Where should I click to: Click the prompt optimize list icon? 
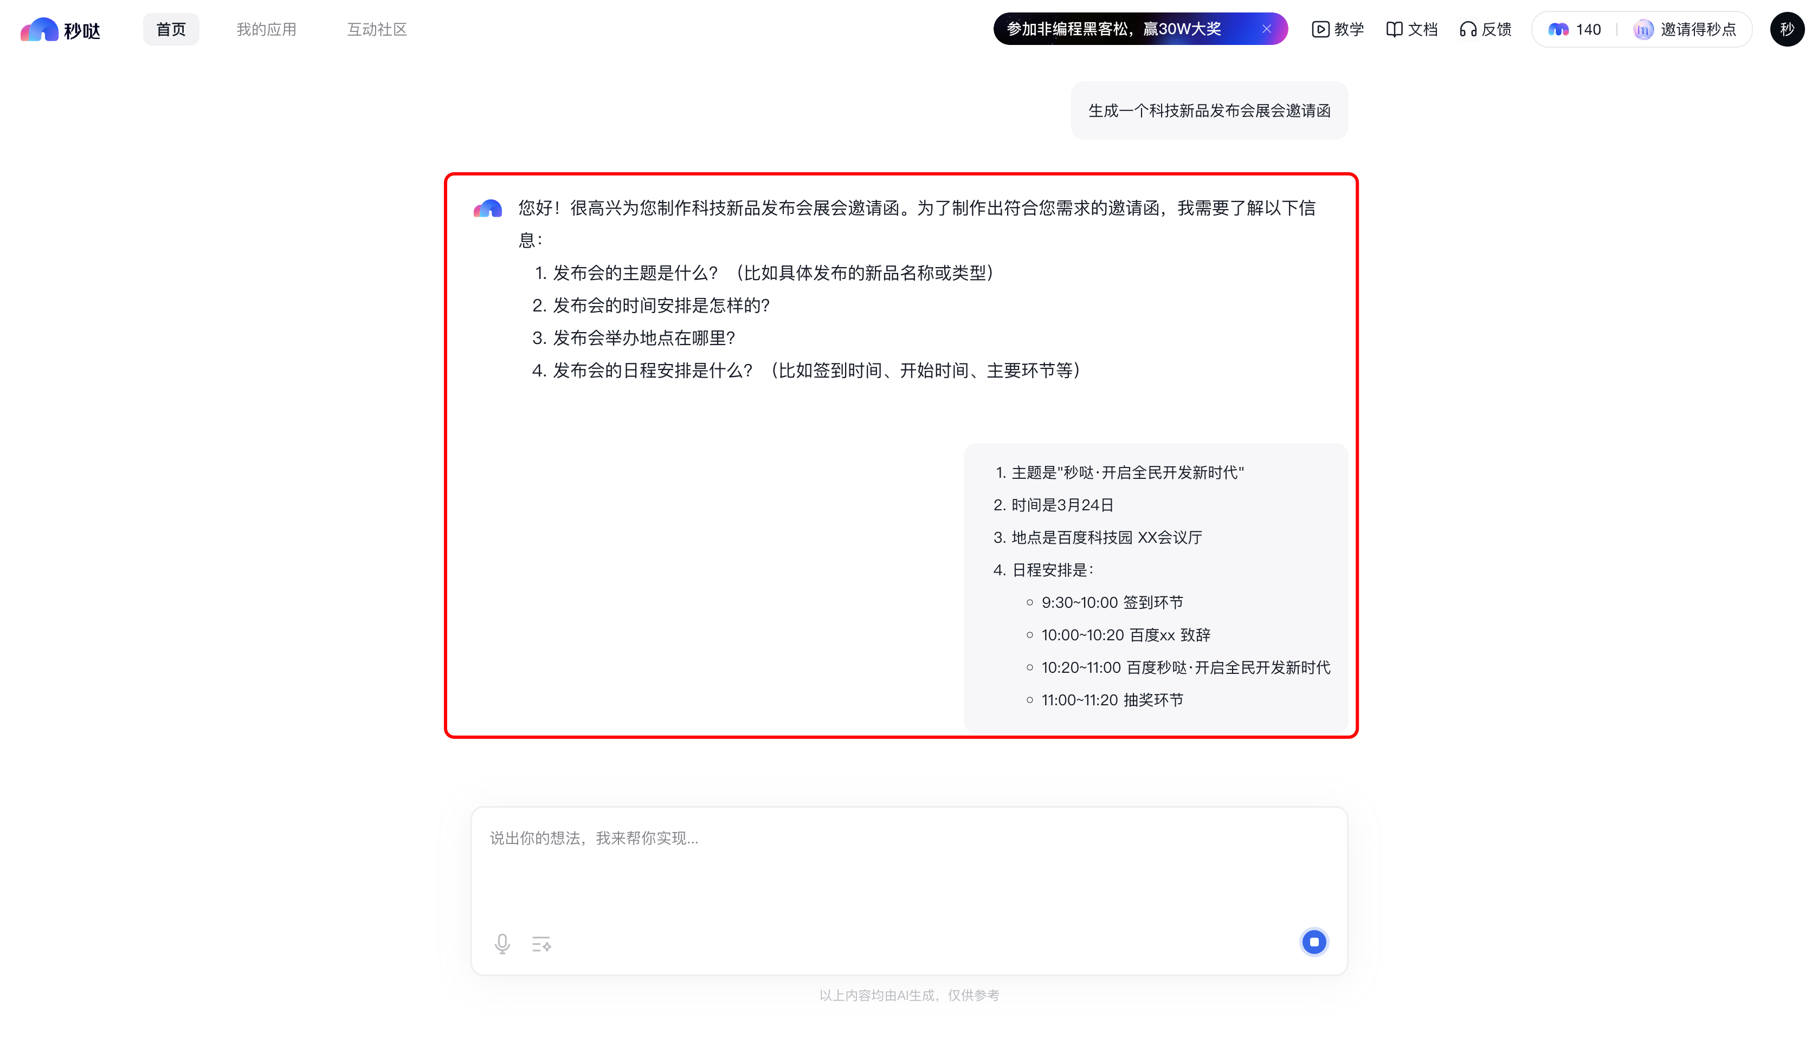click(541, 943)
